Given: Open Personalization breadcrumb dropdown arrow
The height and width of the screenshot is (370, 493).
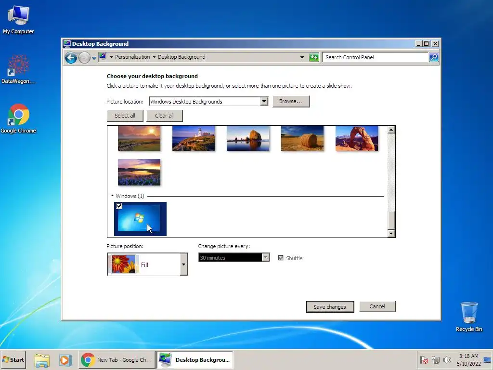Looking at the screenshot, I should [x=111, y=57].
